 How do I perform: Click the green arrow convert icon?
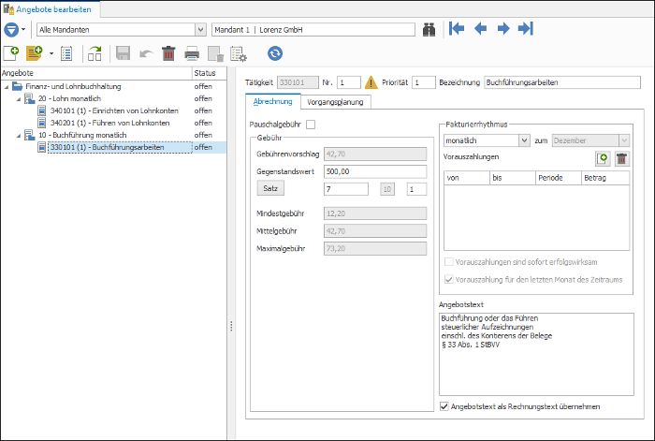(x=95, y=53)
